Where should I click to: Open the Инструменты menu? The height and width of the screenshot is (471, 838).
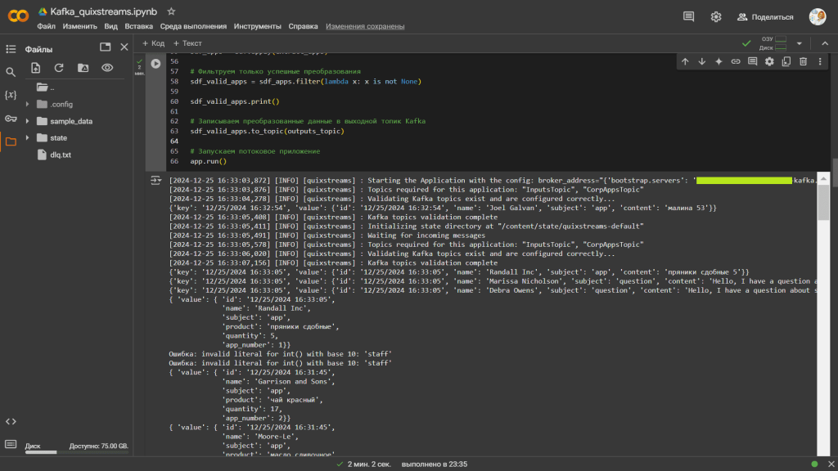click(x=258, y=26)
